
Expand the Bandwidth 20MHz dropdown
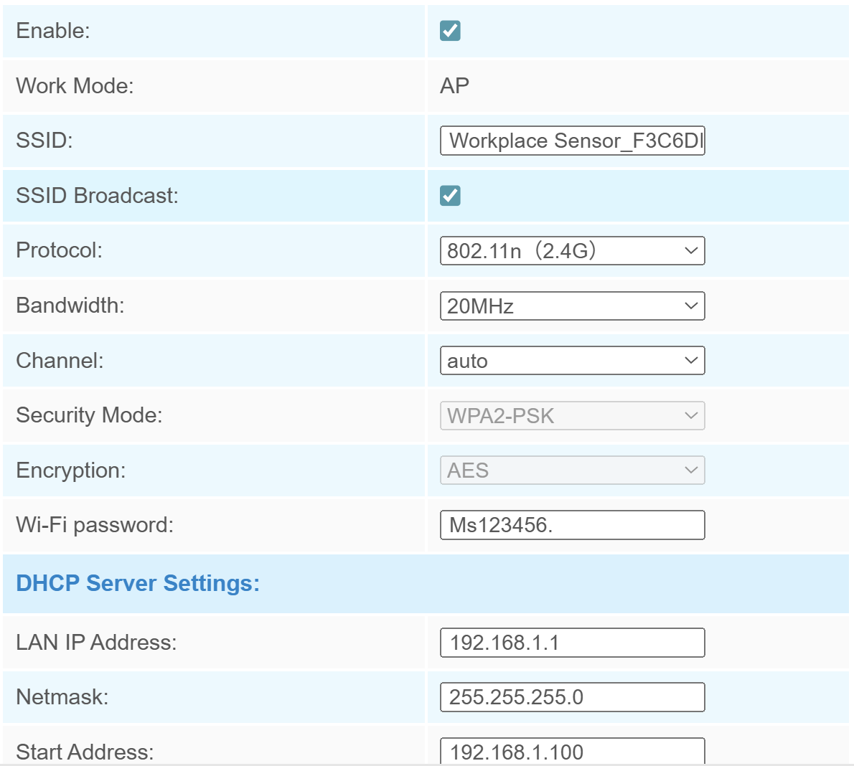pos(572,306)
